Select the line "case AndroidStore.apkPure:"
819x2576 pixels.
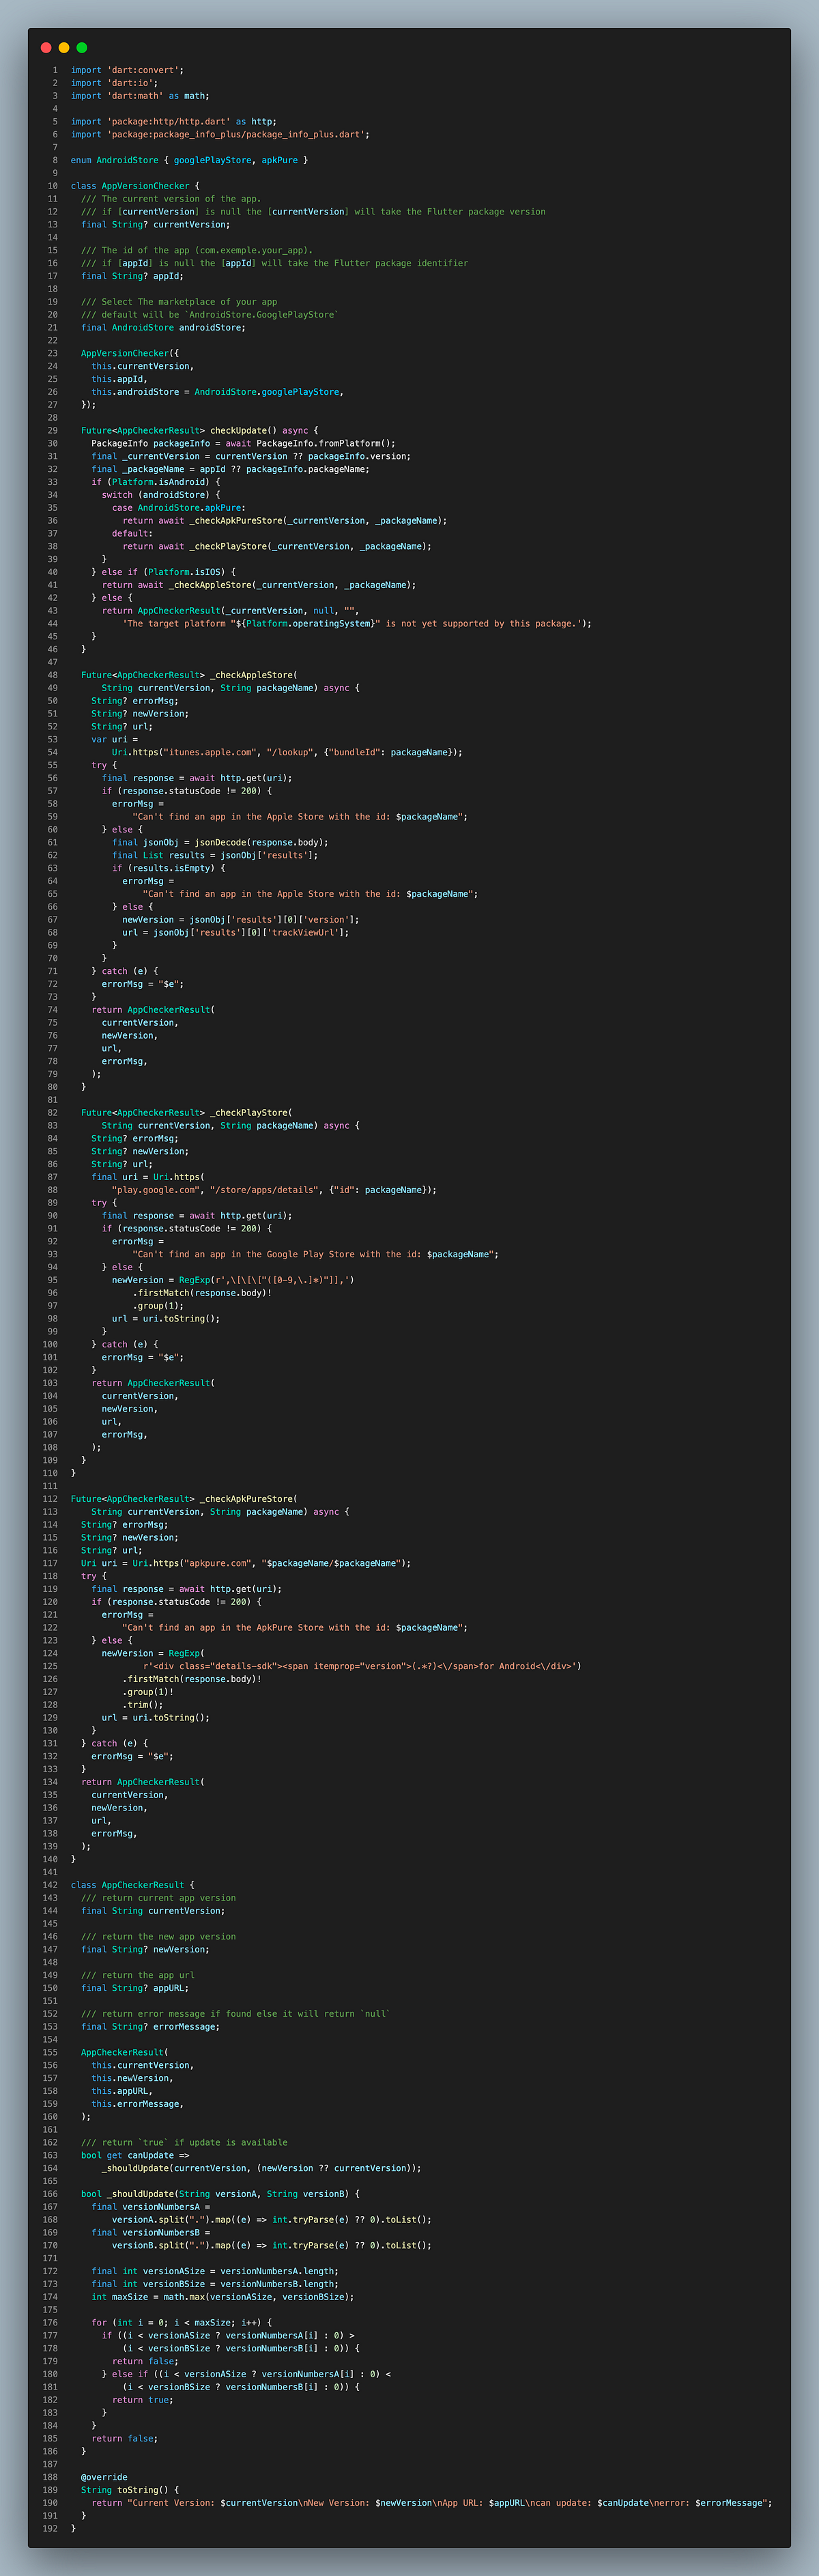pos(179,508)
